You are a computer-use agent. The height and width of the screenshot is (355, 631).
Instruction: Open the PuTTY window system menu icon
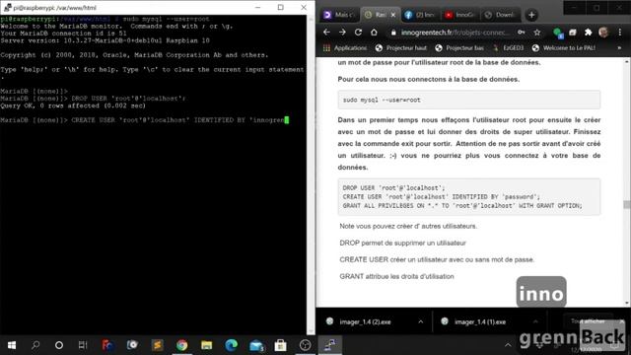7,7
